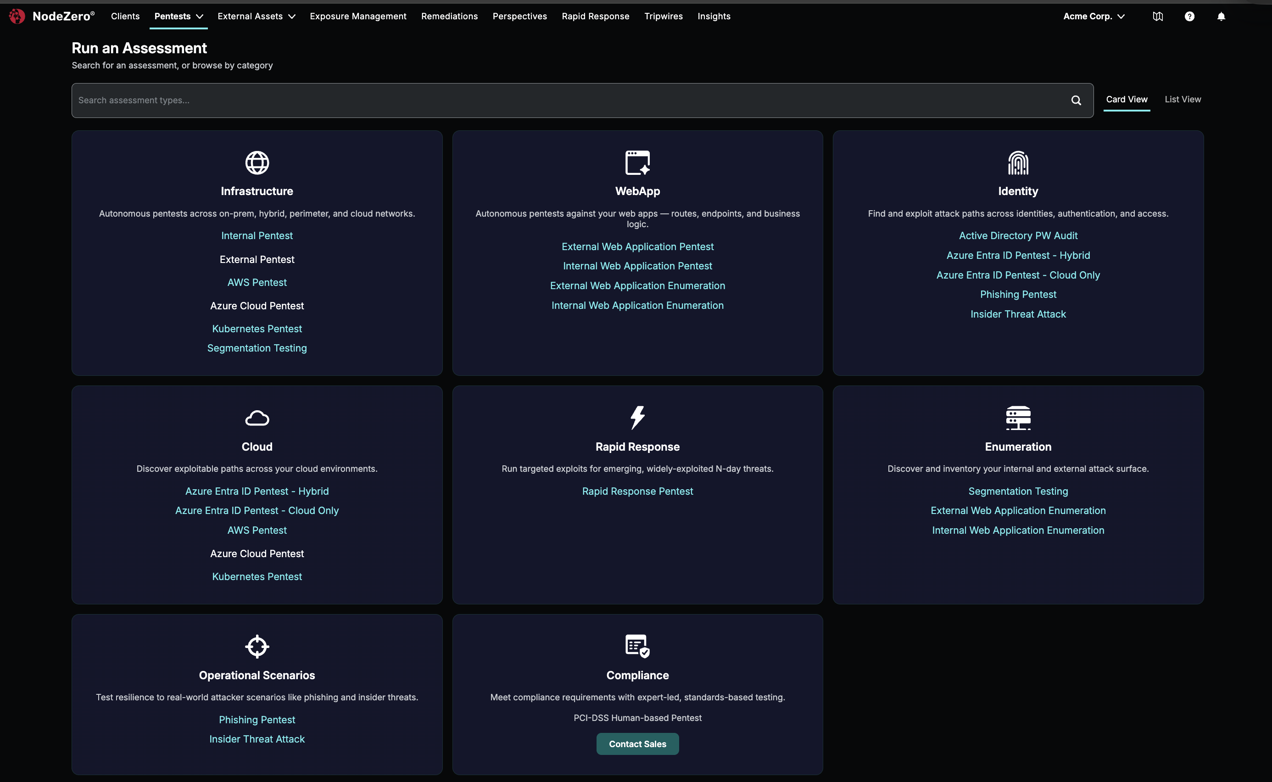Open Kubernetes Pentest under Infrastructure
This screenshot has width=1272, height=782.
pos(257,329)
